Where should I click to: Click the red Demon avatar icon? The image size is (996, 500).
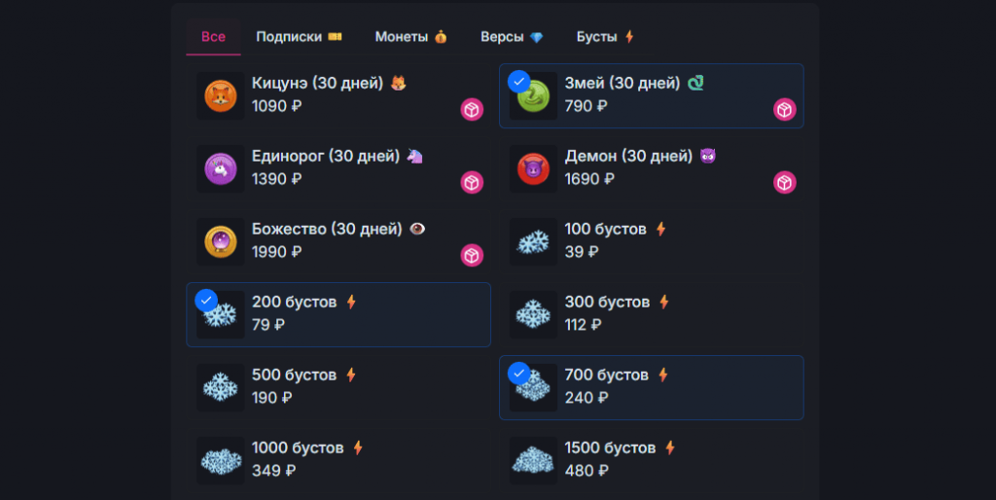534,169
